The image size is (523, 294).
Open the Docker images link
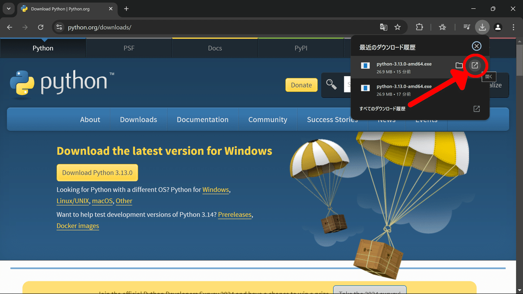78,226
